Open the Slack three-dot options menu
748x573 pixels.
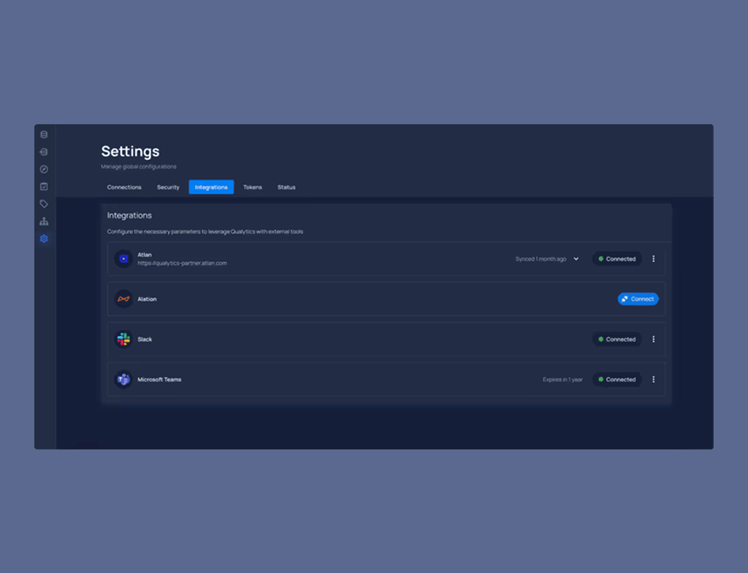tap(654, 339)
